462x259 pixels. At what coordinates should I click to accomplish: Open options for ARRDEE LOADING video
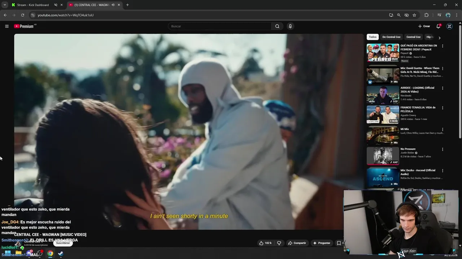443,88
